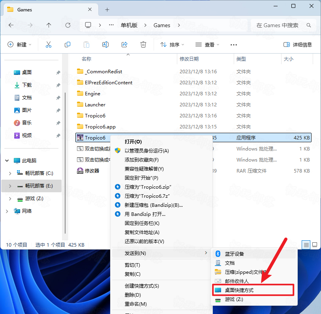Image resolution: width=321 pixels, height=314 pixels.
Task: Click the navigation pane scrollbar
Action: pos(65,163)
